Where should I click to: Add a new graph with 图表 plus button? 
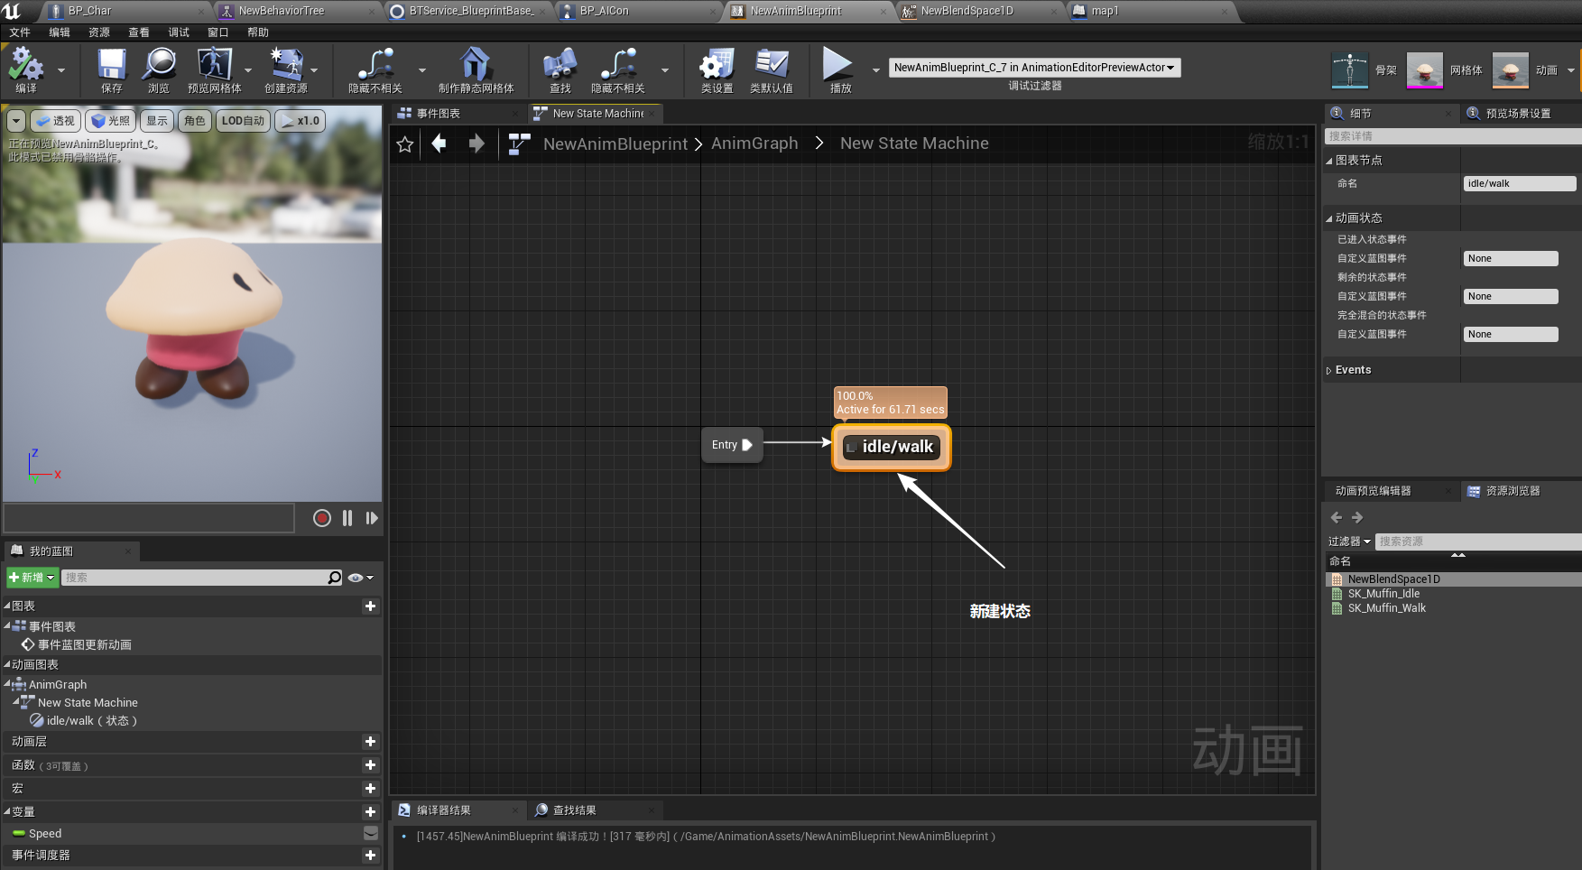coord(370,606)
